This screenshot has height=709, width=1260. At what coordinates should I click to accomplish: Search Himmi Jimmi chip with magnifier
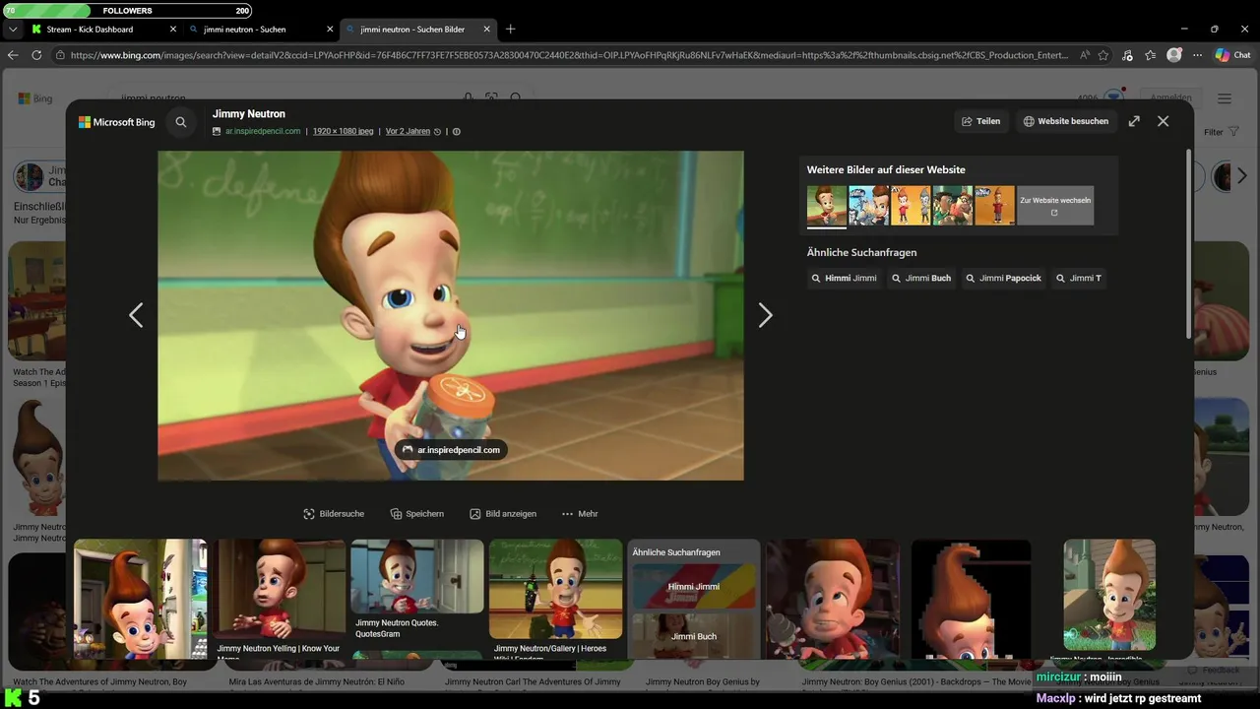coord(844,278)
